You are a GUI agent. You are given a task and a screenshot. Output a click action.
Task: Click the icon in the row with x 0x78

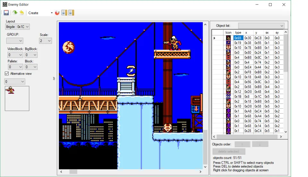(228, 48)
